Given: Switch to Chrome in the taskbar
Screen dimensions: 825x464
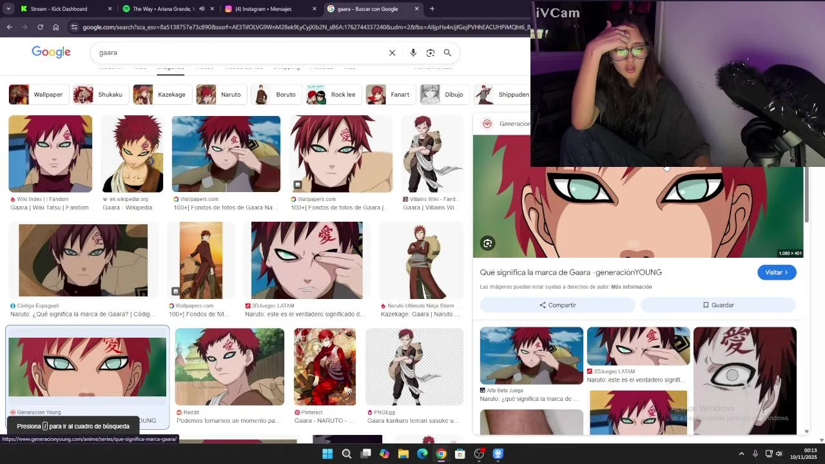Looking at the screenshot, I should coord(441,454).
